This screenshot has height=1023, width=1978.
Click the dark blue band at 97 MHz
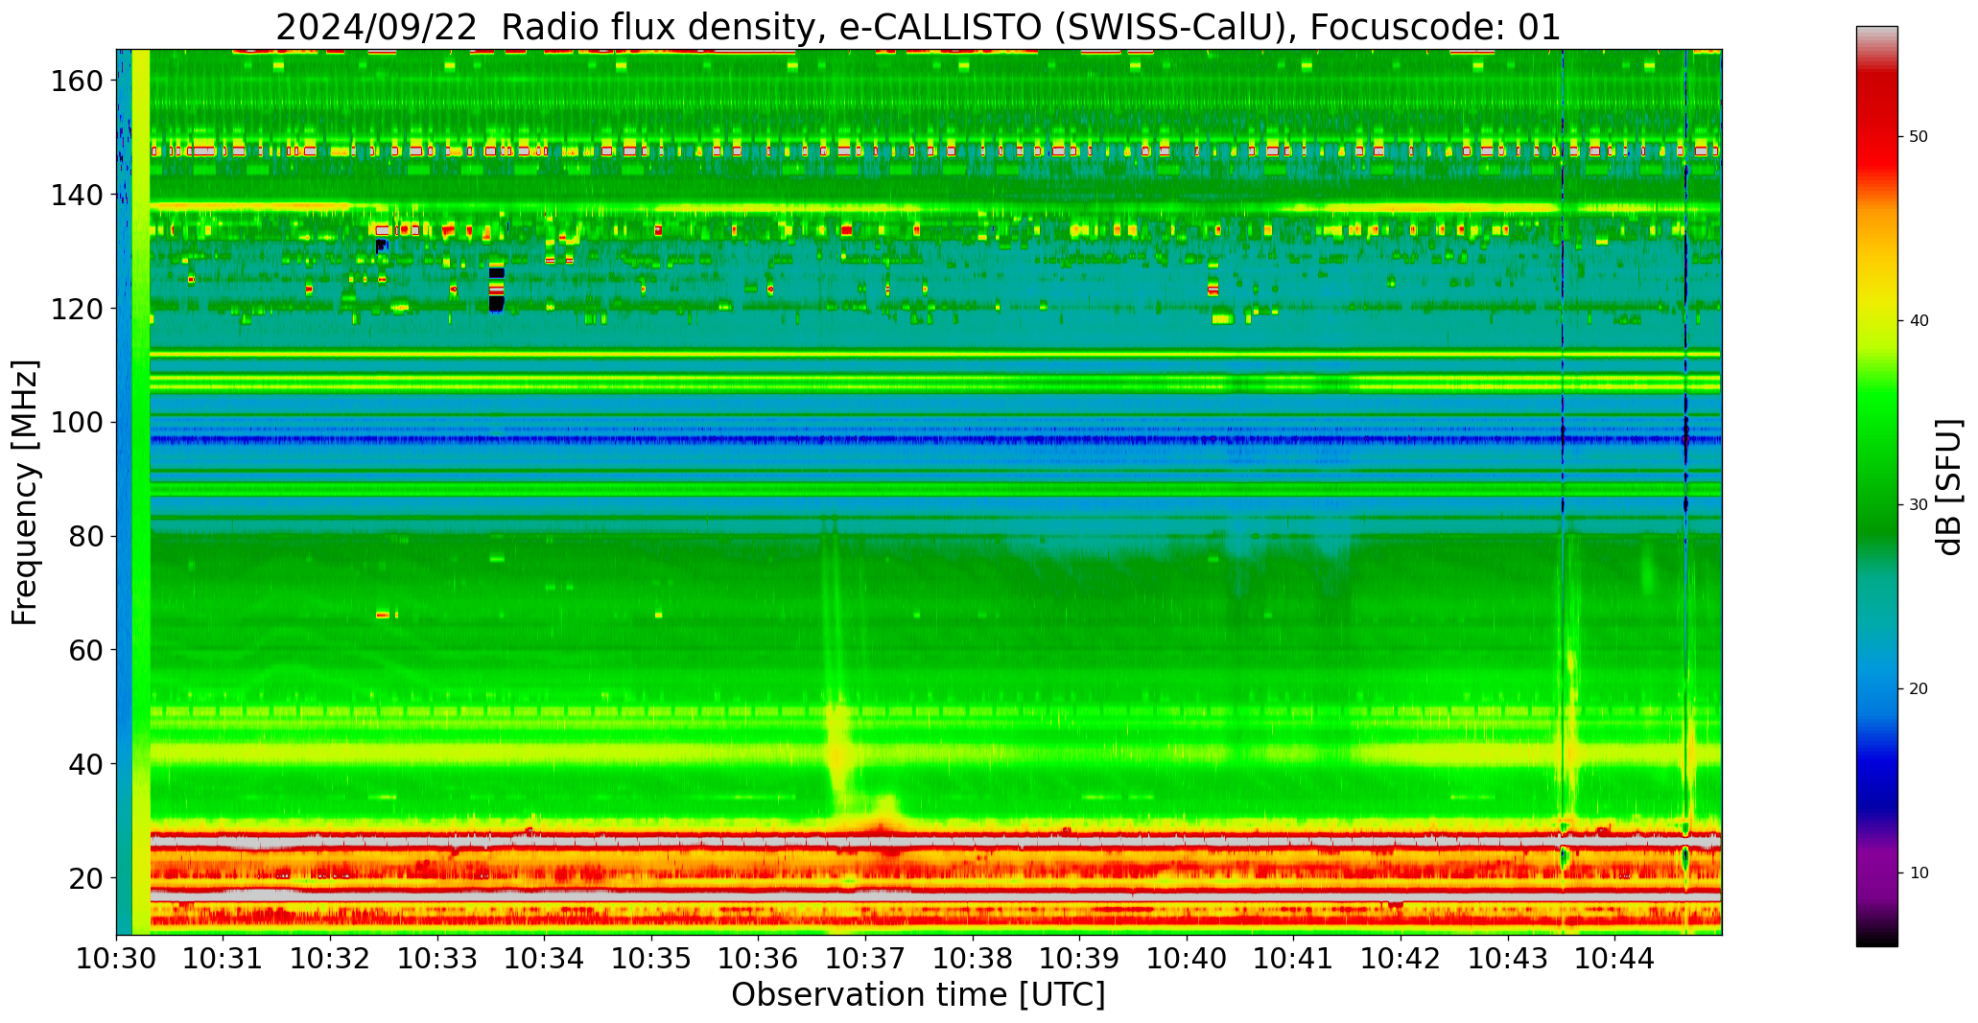click(935, 440)
